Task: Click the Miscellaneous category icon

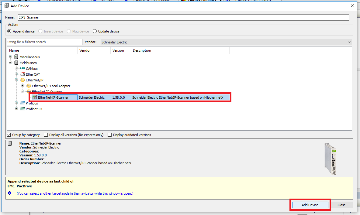Action: tap(16, 57)
